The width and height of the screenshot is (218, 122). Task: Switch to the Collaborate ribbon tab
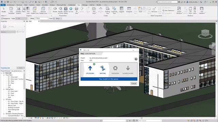[72, 5]
